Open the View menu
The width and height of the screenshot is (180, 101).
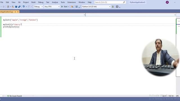pyautogui.click(x=13, y=2)
